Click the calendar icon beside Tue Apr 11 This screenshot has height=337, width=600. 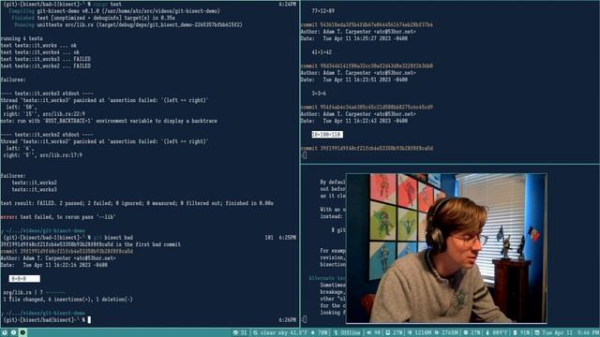[537, 333]
